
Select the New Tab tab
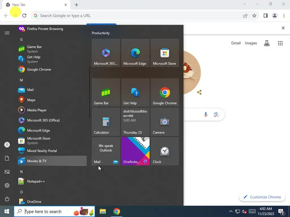click(x=36, y=5)
